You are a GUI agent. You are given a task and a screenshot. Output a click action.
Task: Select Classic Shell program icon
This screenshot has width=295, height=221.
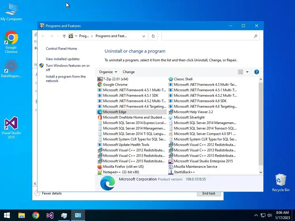point(171,79)
